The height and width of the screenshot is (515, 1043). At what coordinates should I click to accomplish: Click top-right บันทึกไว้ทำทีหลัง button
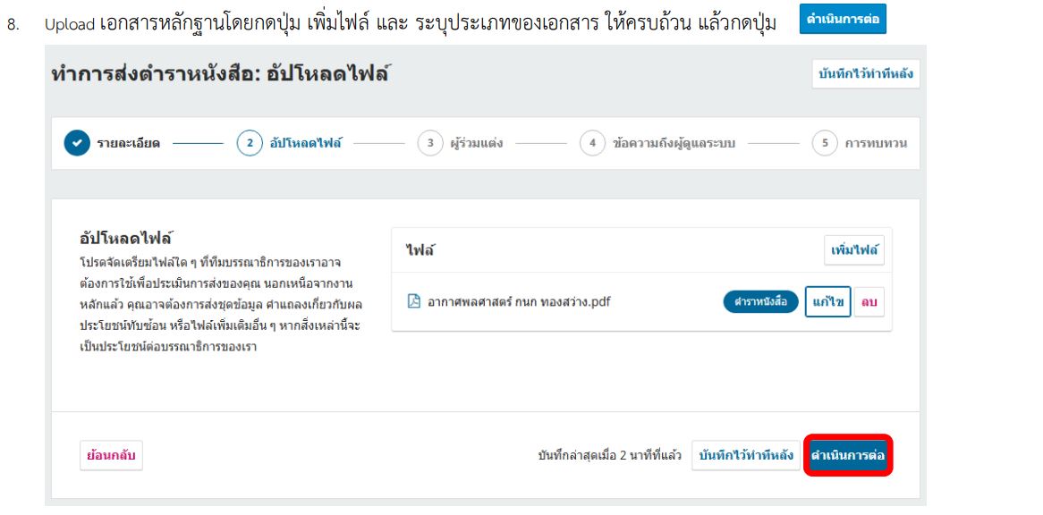pos(865,73)
